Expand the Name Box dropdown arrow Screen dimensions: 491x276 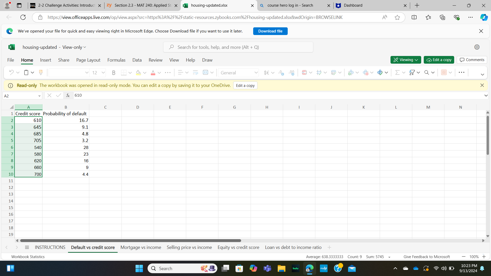pyautogui.click(x=39, y=96)
